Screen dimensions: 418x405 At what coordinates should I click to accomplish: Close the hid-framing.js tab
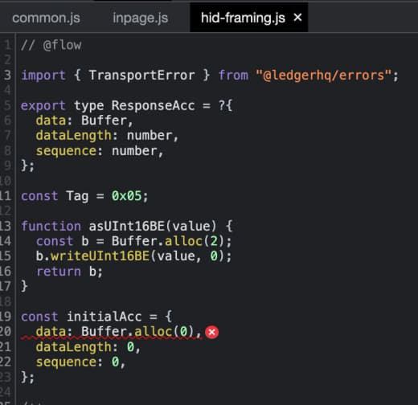coord(297,18)
